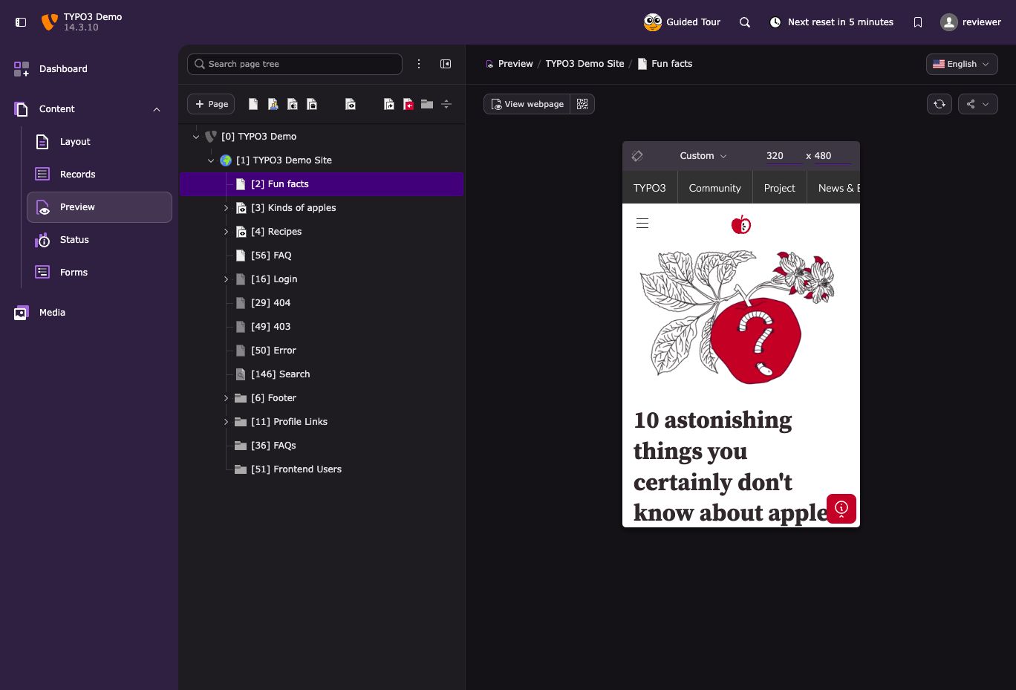Screen dimensions: 1016x690
Task: Open the Records module
Action: (x=100, y=175)
